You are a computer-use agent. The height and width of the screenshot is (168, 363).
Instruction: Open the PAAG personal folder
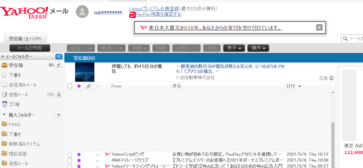click(x=15, y=124)
